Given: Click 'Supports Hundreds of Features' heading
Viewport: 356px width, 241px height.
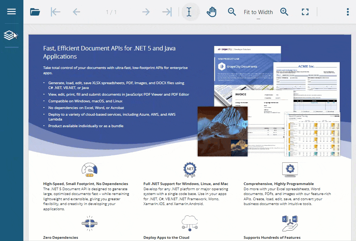Looking at the screenshot, I should point(272,237).
